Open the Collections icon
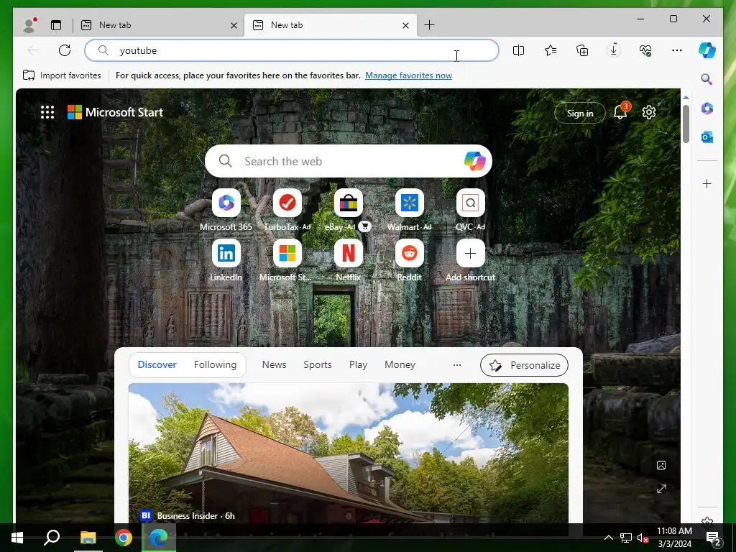 point(582,50)
